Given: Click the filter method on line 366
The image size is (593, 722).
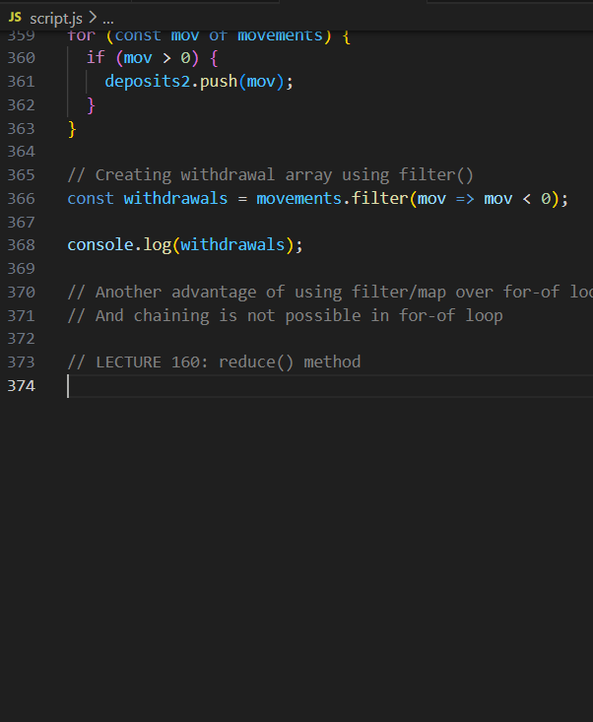Looking at the screenshot, I should pyautogui.click(x=380, y=198).
